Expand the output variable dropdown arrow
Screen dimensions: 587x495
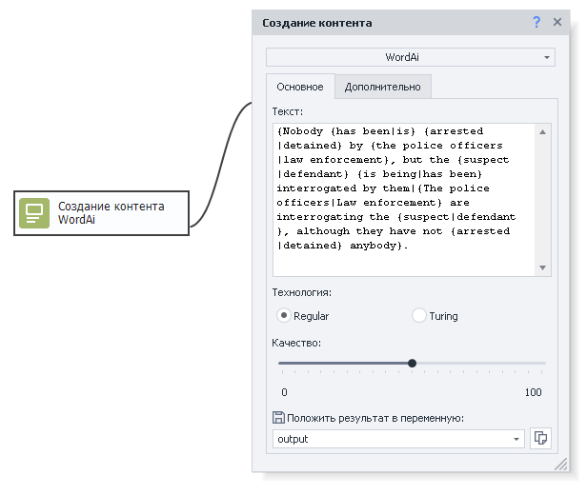pos(517,439)
